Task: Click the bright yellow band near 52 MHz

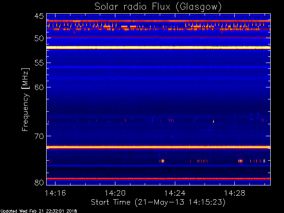Action: coord(158,47)
